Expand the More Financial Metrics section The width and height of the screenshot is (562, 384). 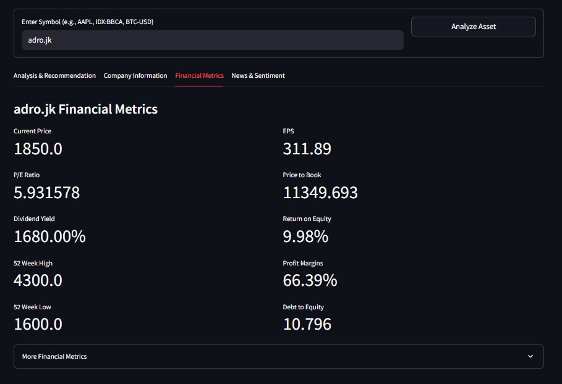click(278, 356)
